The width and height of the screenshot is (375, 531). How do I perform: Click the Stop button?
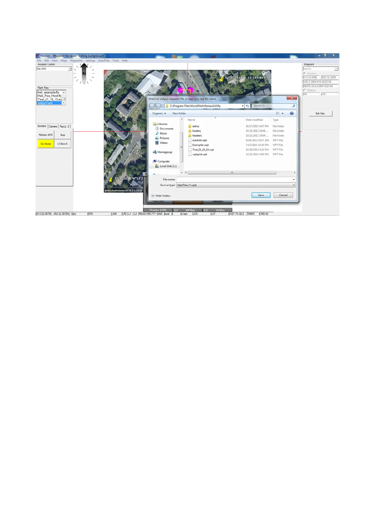coord(63,135)
